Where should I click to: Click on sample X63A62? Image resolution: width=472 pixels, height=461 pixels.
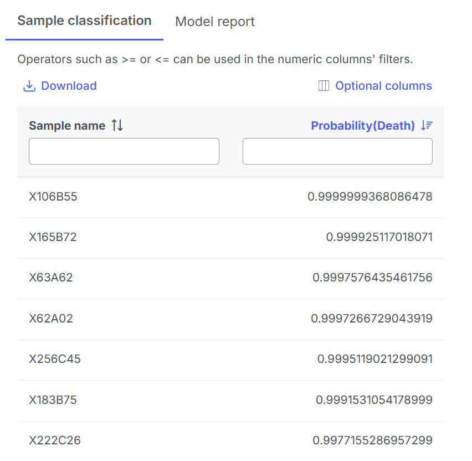pyautogui.click(x=51, y=278)
